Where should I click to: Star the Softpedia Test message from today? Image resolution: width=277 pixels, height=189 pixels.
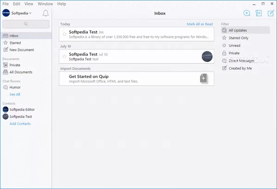coord(65,34)
